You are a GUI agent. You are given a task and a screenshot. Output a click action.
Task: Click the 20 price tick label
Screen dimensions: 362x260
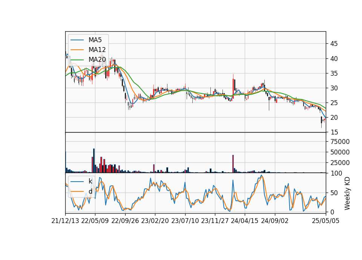(334, 118)
